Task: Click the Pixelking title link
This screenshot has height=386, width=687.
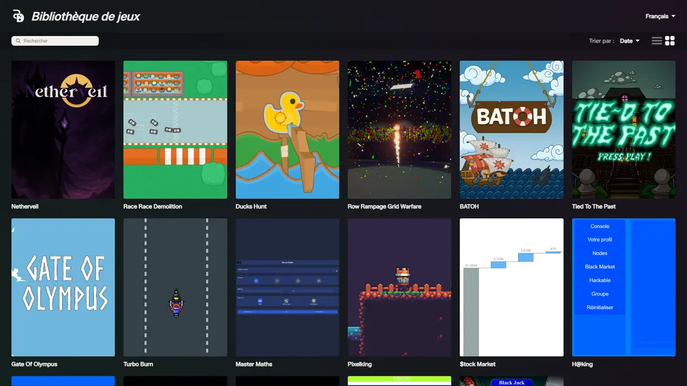Action: 360,364
